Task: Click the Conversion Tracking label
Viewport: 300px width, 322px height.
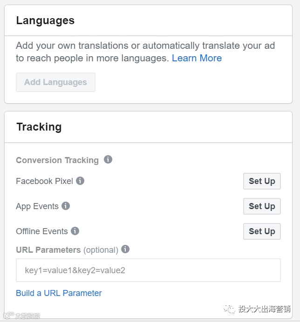Action: click(57, 160)
